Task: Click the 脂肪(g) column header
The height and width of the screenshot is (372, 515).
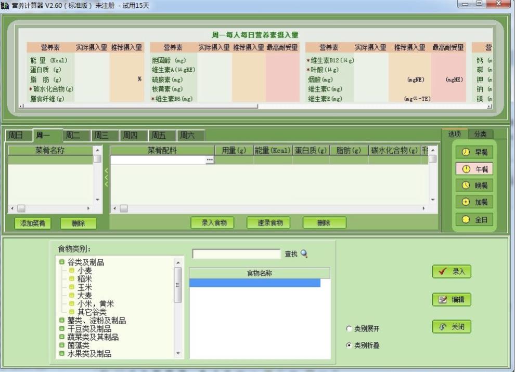Action: pyautogui.click(x=349, y=150)
